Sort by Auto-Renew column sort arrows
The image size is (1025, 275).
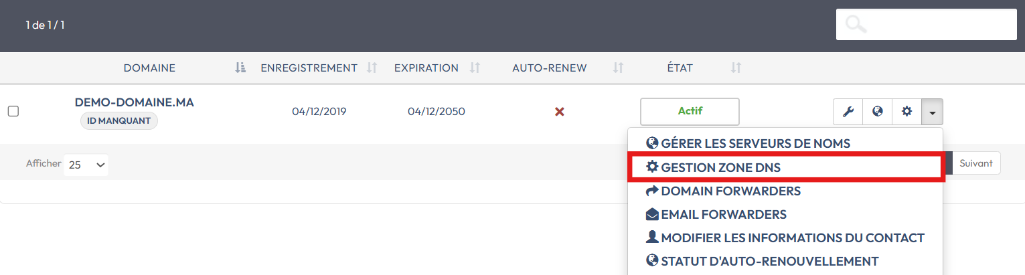pyautogui.click(x=619, y=68)
